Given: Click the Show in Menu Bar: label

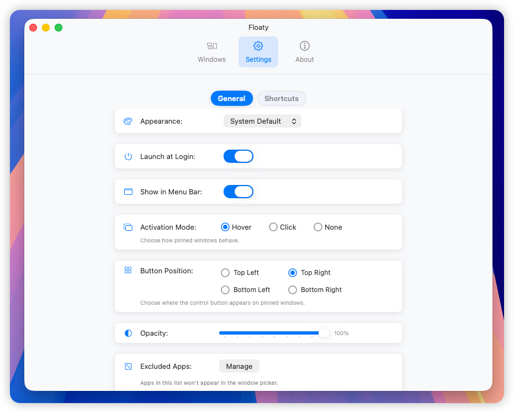Looking at the screenshot, I should 171,192.
